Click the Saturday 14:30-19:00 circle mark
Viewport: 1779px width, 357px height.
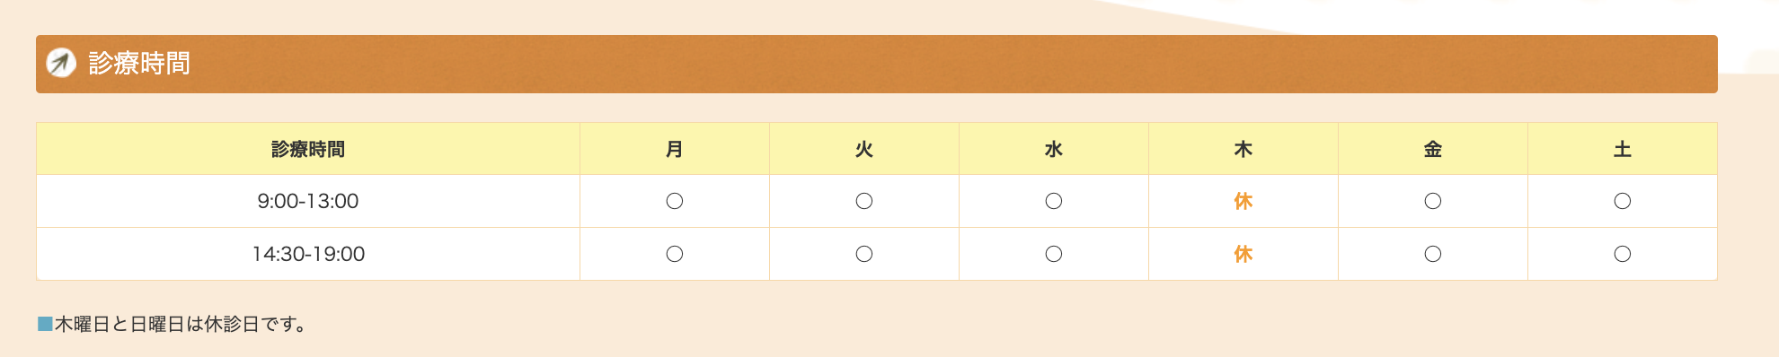(x=1623, y=254)
